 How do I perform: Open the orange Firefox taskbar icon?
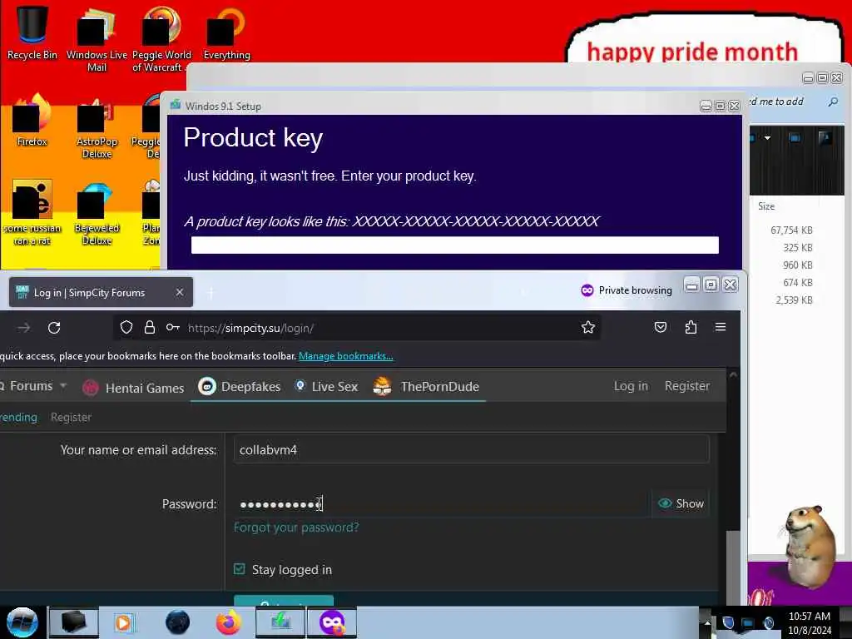click(x=229, y=622)
